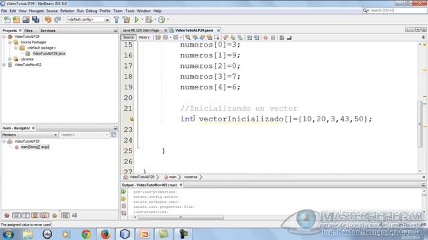Viewport: 428px width, 240px height.
Task: Open the Refactor menu
Action: coord(67,11)
